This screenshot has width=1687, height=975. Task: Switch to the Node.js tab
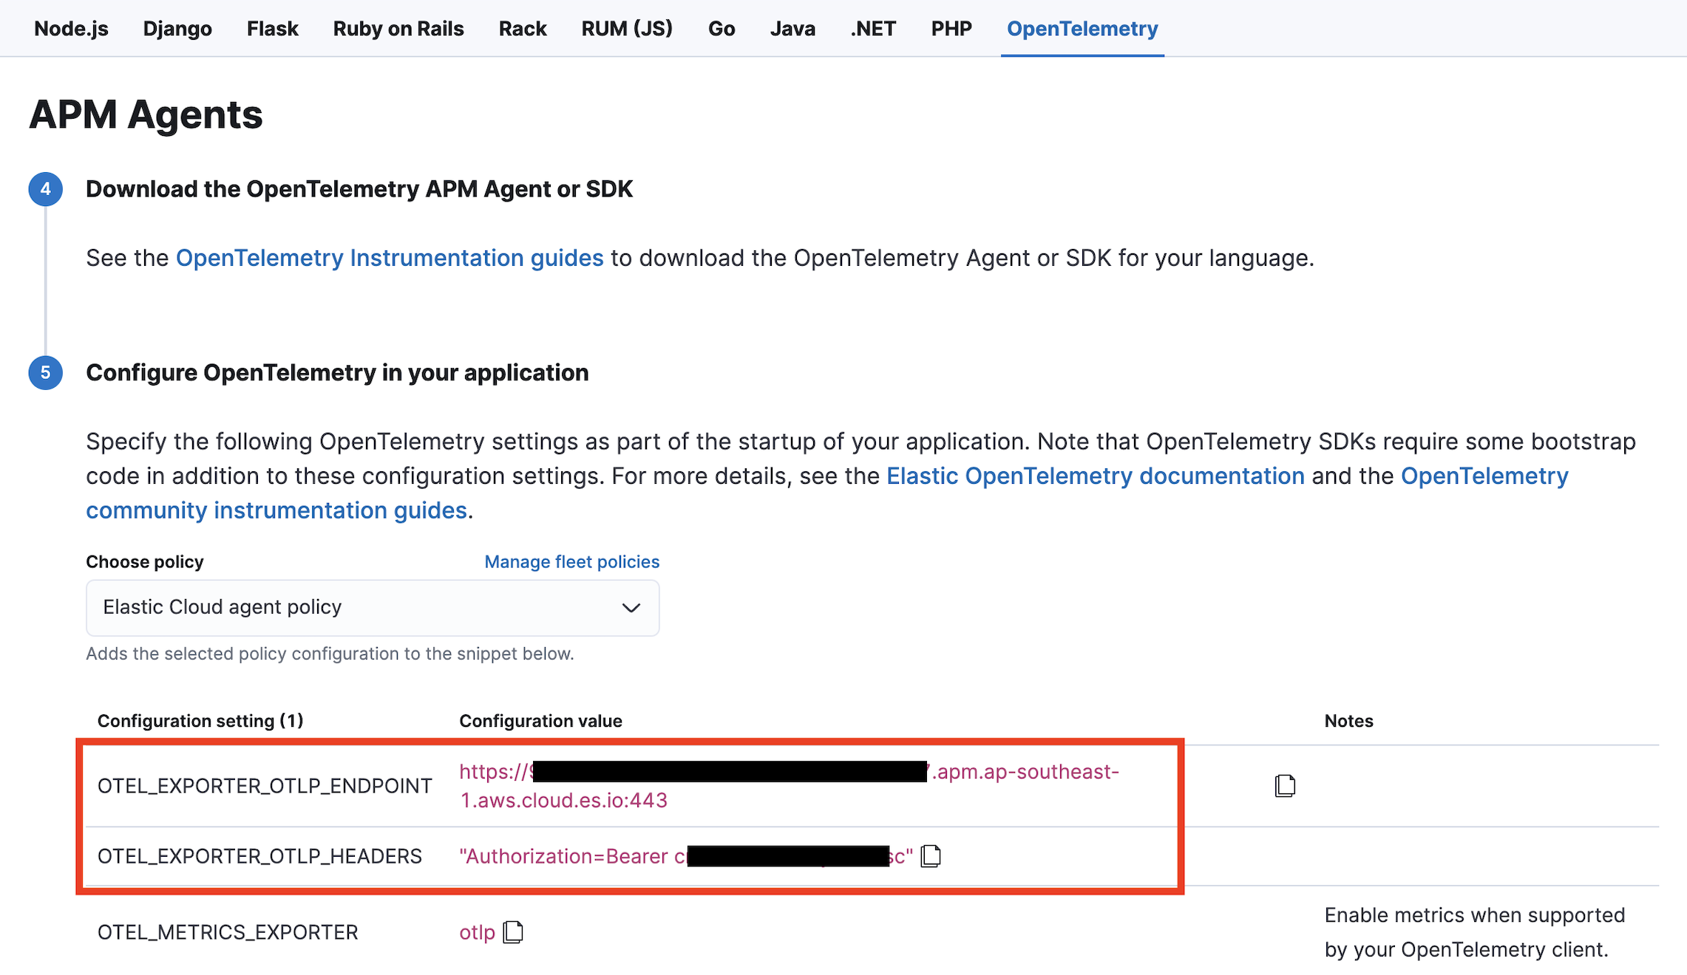point(70,28)
